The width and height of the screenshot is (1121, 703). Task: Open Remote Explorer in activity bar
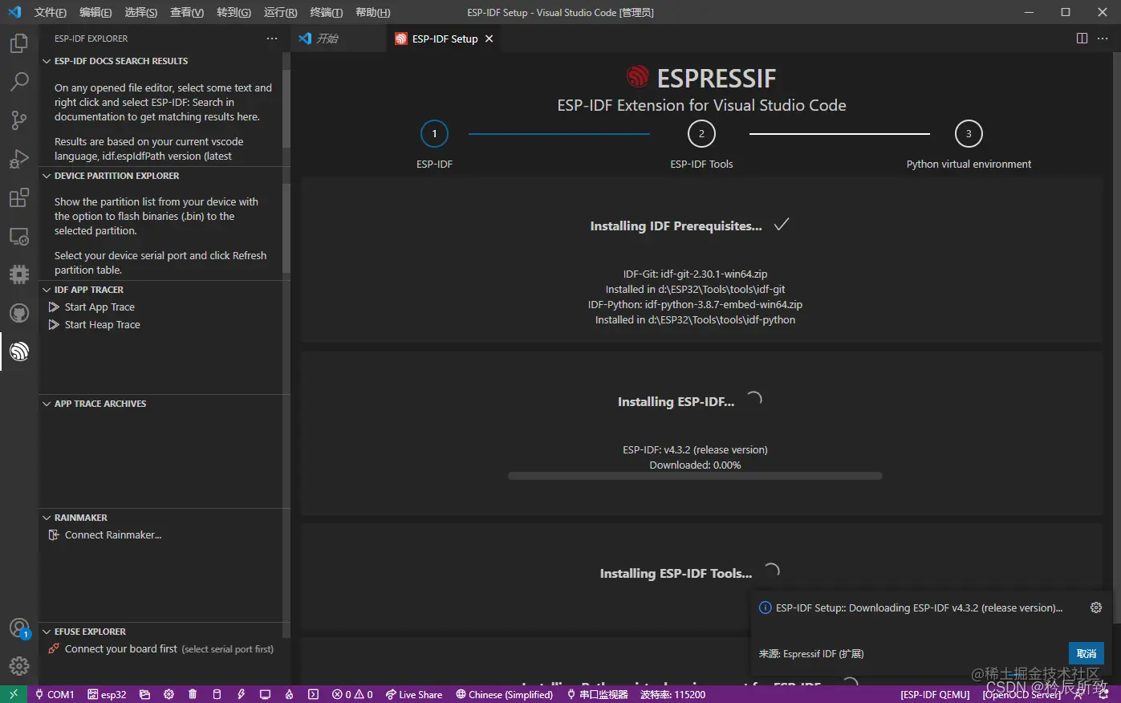point(19,236)
